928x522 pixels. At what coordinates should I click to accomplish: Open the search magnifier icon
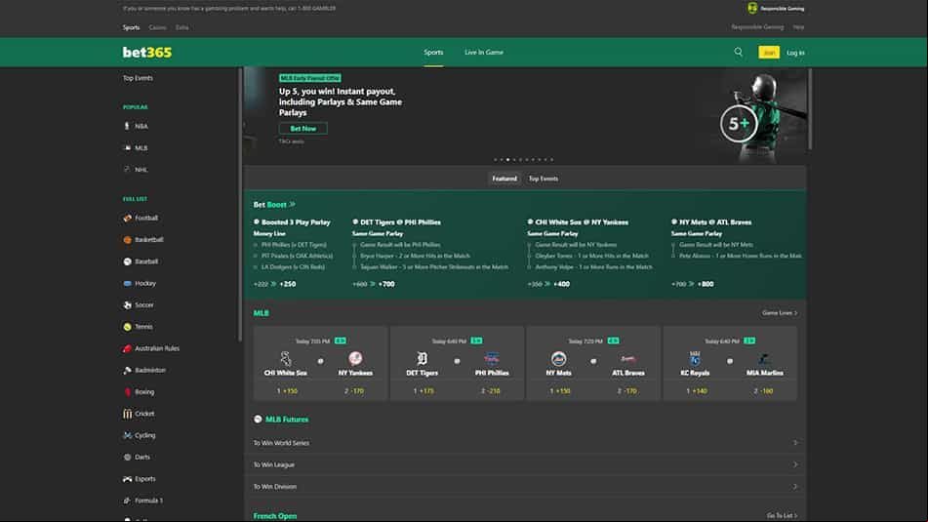(x=738, y=52)
